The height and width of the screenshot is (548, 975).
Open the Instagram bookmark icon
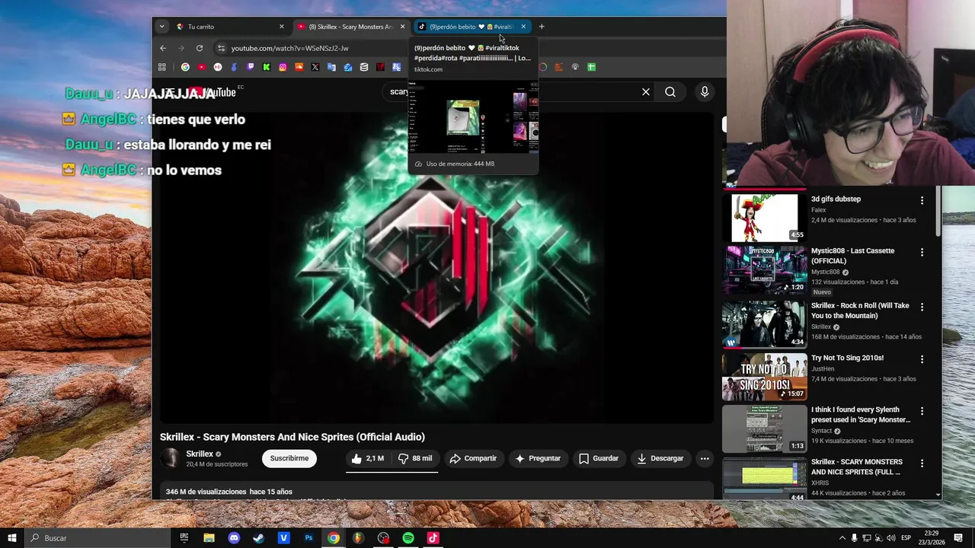(x=283, y=67)
